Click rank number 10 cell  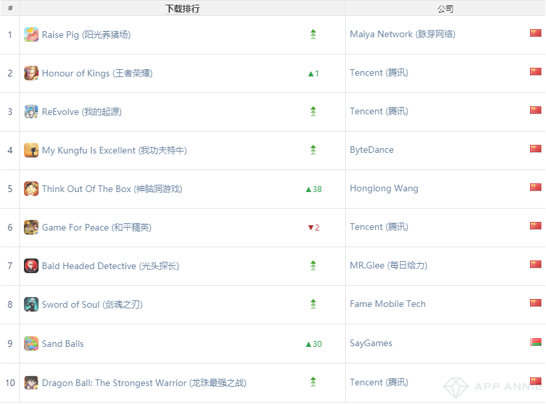pos(10,383)
